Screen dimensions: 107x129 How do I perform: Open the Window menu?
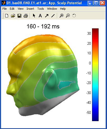pos(52,9)
